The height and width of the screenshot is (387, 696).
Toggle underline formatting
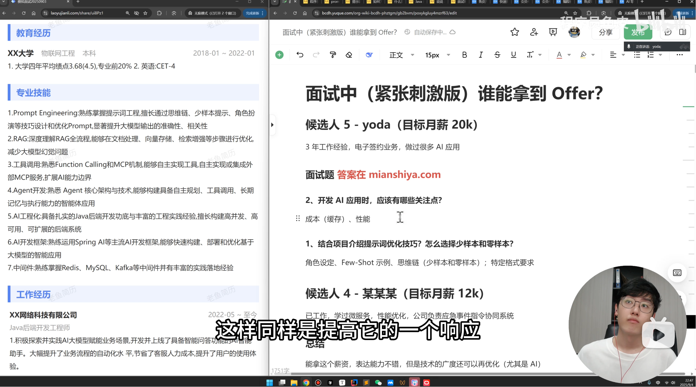coord(513,55)
